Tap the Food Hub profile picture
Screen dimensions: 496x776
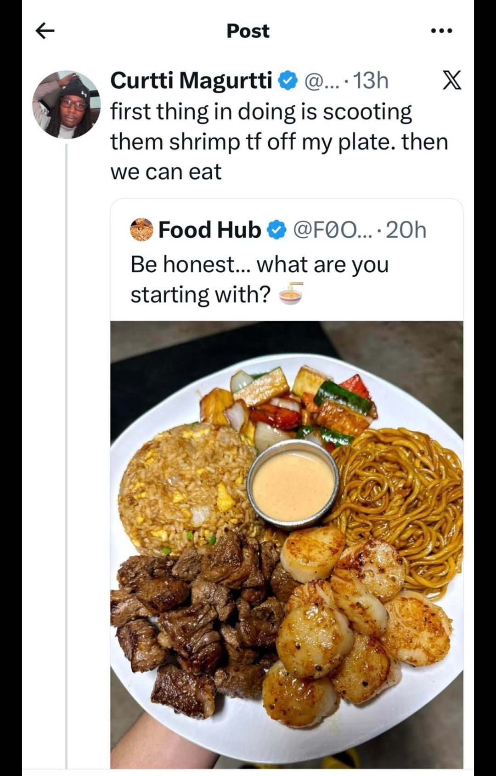coord(141,229)
